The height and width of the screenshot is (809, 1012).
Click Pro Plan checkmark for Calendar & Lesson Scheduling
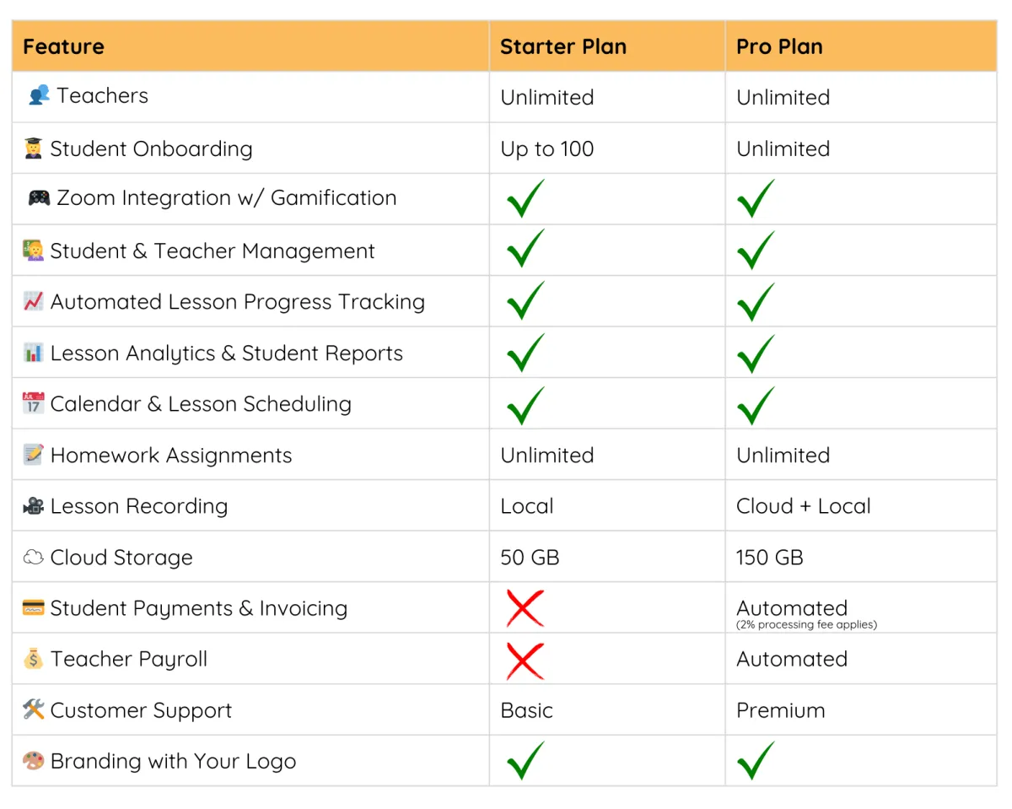coord(756,405)
